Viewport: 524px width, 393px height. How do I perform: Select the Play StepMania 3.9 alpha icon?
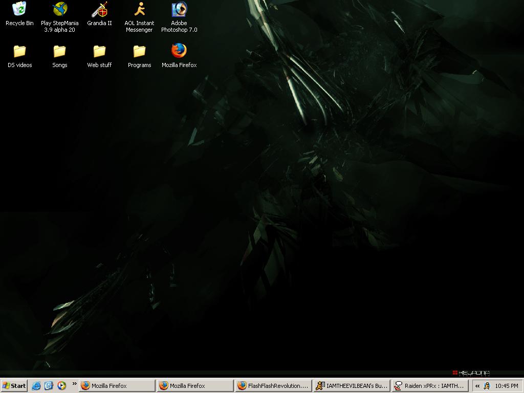59,17
